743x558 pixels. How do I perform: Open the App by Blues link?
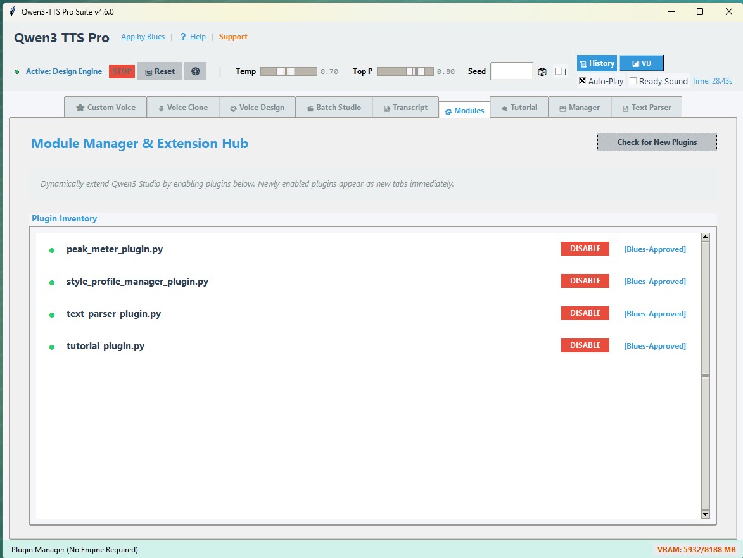tap(143, 37)
